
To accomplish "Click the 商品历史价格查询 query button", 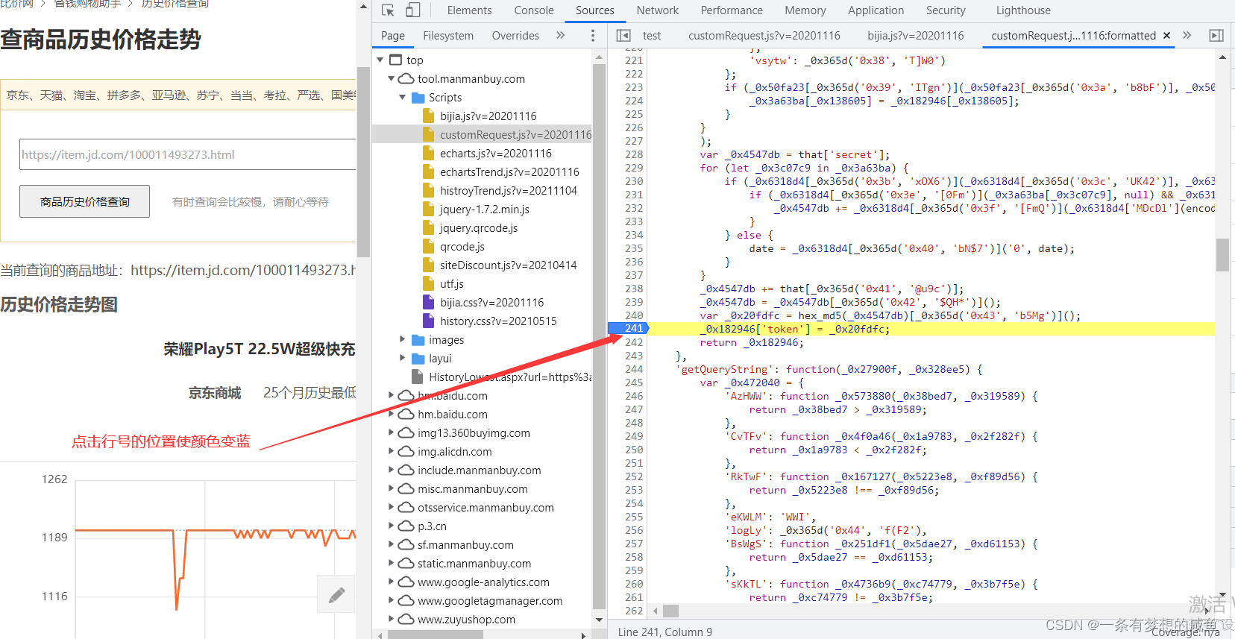I will pos(84,201).
